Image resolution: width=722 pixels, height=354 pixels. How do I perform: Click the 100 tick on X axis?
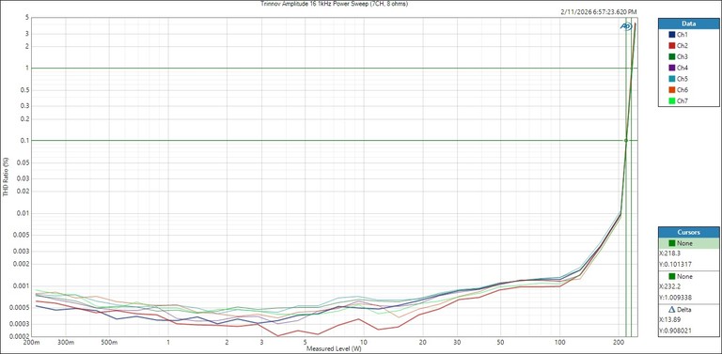559,343
